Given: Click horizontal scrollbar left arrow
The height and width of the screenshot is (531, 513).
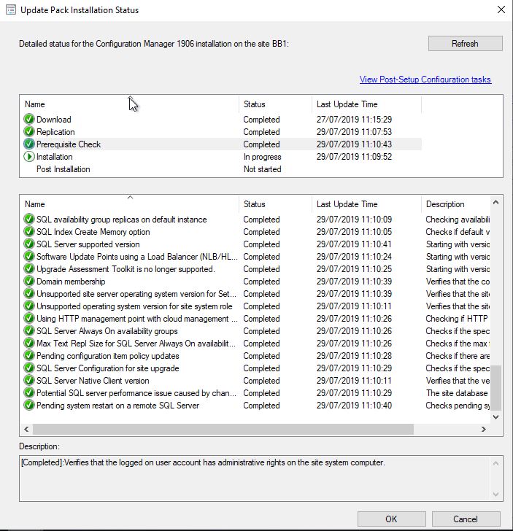Looking at the screenshot, I should pyautogui.click(x=26, y=429).
